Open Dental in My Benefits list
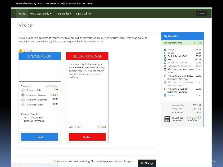223x167 pixels. (x=171, y=53)
